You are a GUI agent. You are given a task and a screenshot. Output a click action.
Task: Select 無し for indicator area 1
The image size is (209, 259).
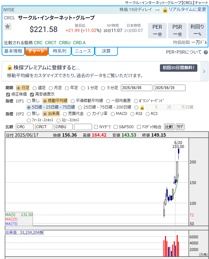[28, 101]
